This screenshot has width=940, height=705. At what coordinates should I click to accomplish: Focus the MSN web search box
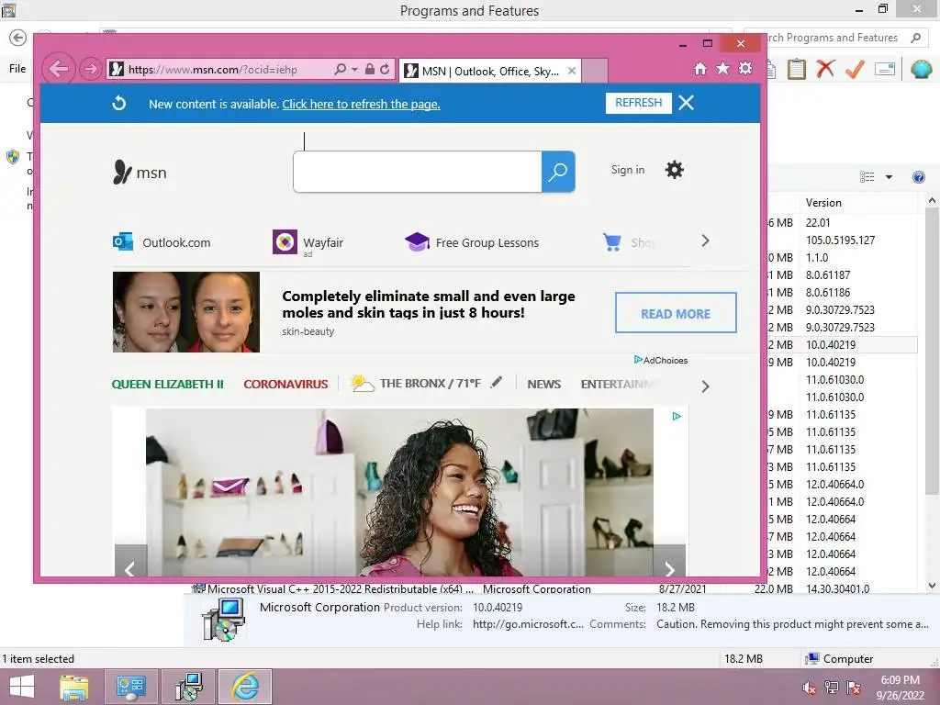(x=418, y=172)
